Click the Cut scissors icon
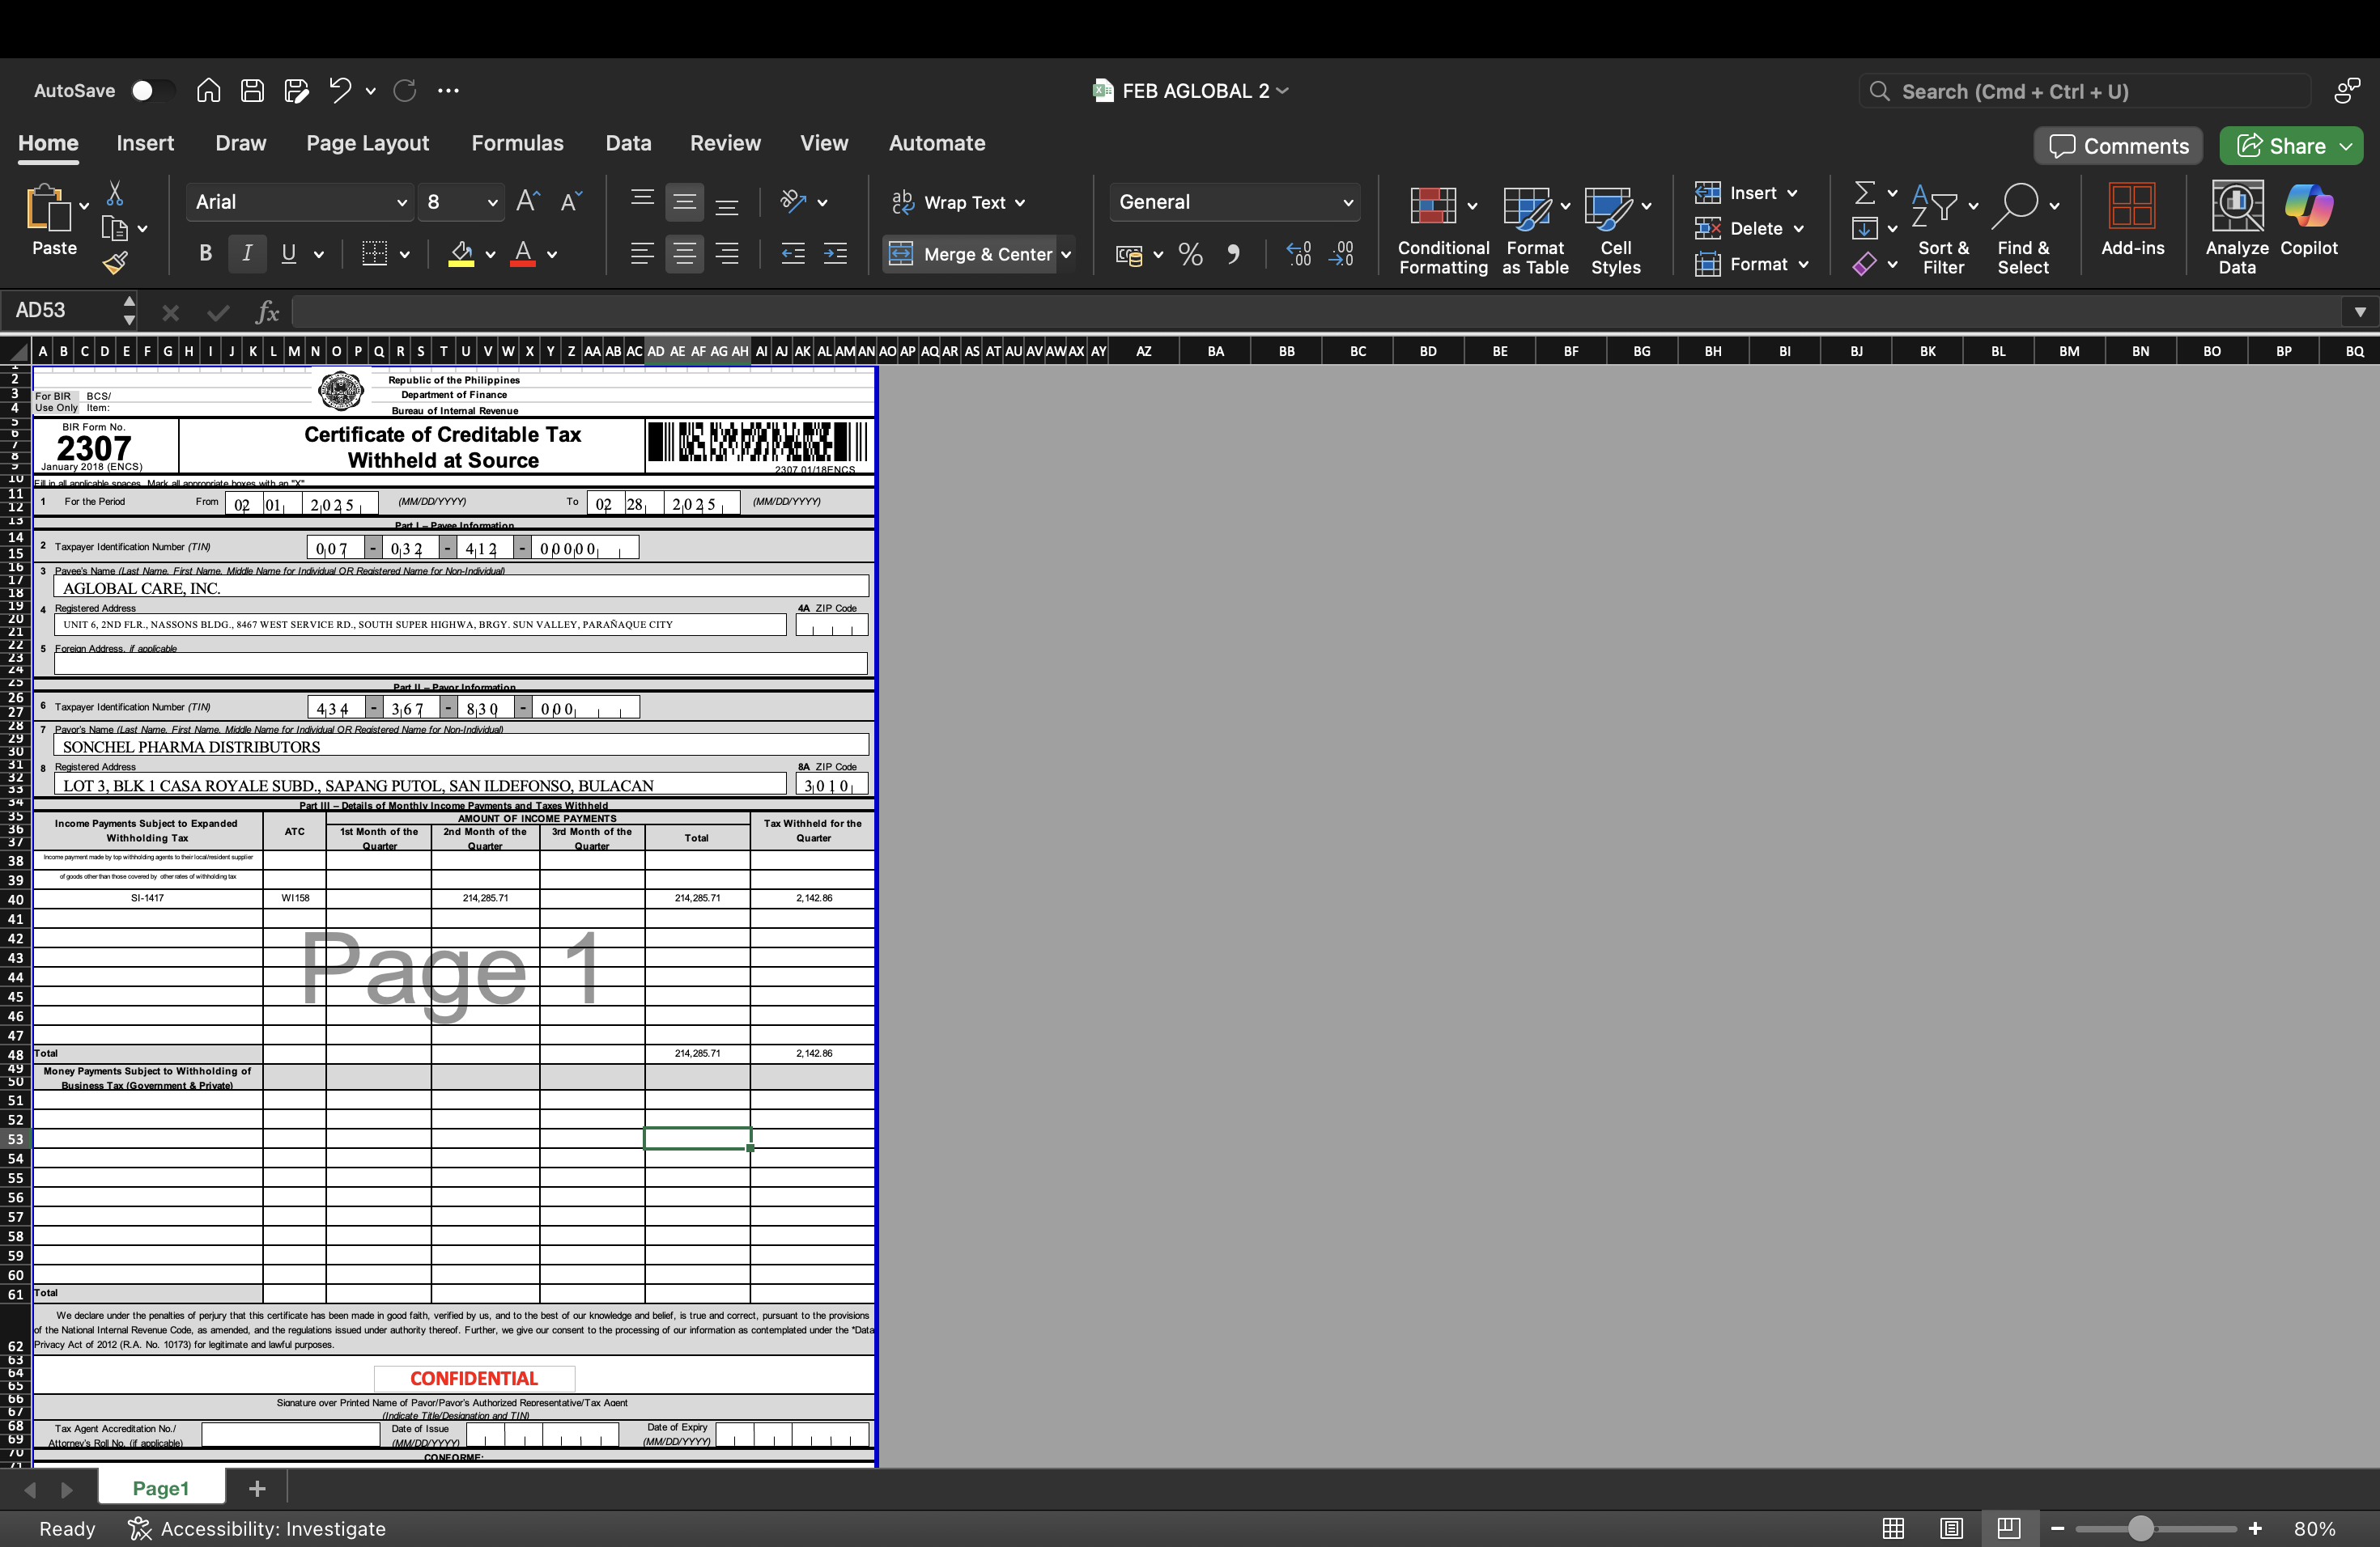Screen dimensions: 2380x1547 point(115,193)
